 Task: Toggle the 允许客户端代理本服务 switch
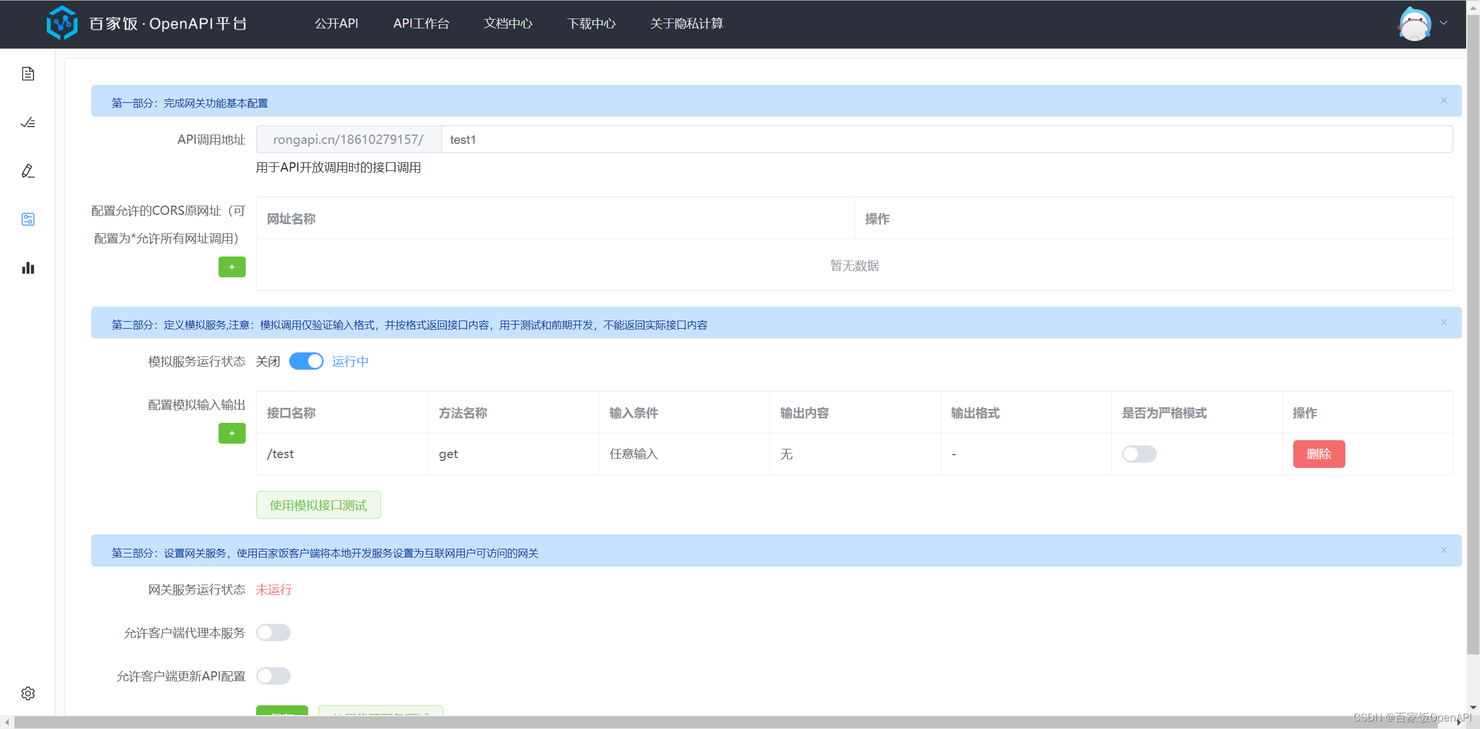(273, 633)
